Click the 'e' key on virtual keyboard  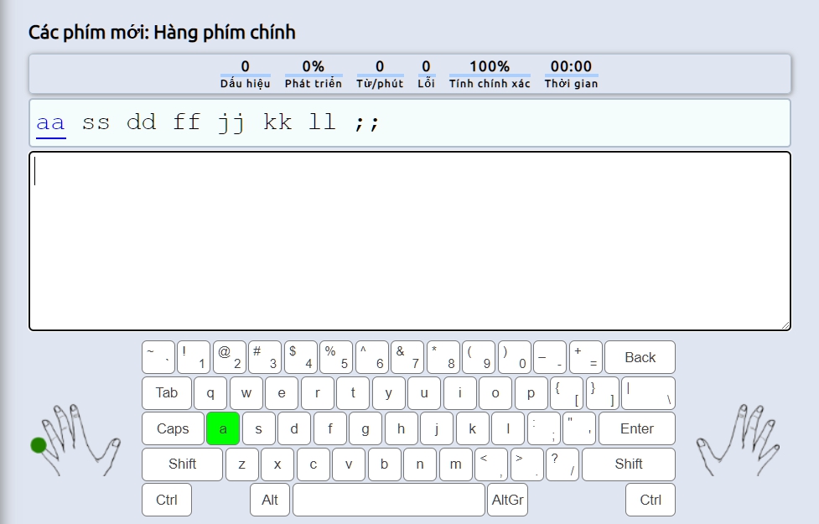(x=282, y=393)
